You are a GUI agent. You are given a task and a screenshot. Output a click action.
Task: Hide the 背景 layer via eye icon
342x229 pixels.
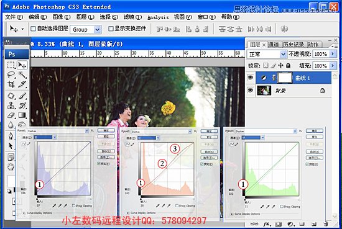tap(251, 90)
